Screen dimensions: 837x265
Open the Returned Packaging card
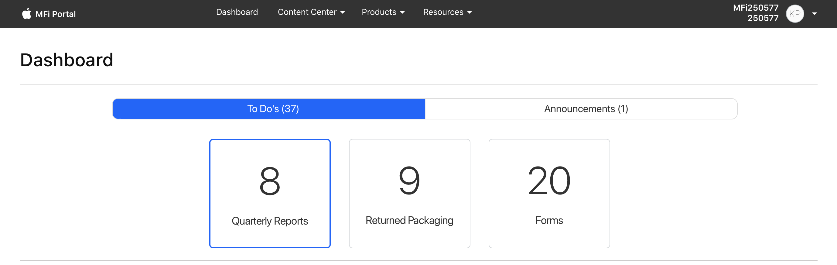click(x=409, y=194)
